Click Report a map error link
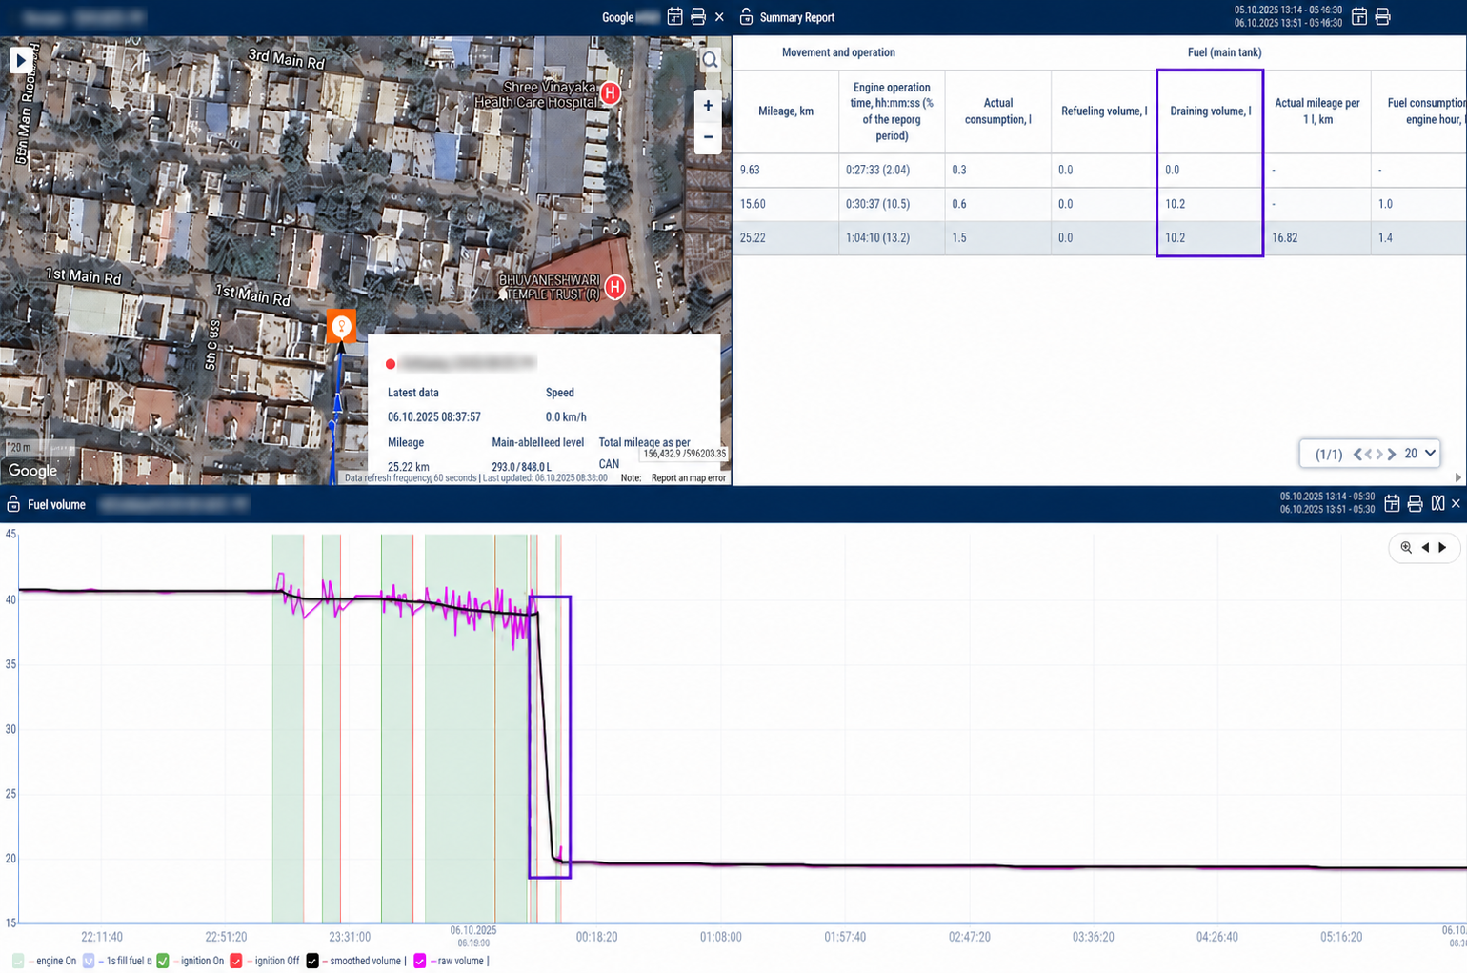1467x973 pixels. coord(689,478)
